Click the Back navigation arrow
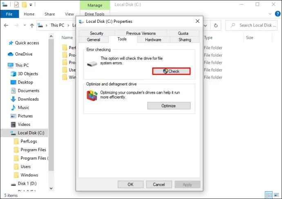 6,25
